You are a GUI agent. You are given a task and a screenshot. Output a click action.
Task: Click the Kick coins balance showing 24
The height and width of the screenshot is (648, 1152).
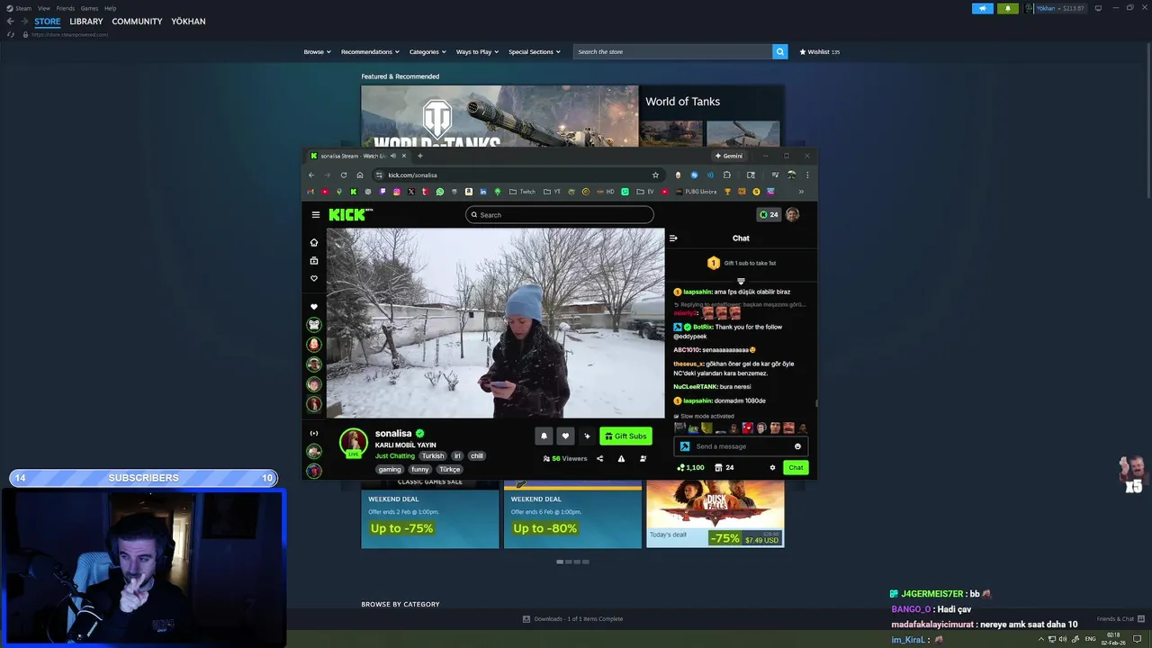[x=769, y=214]
